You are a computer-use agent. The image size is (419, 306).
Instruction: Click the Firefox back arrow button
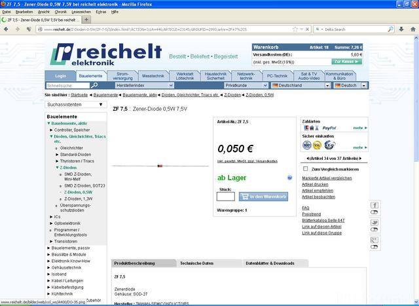[7, 29]
